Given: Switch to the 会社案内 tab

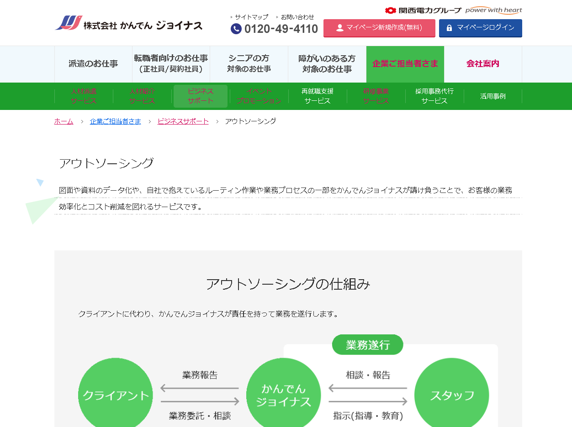Looking at the screenshot, I should (x=482, y=64).
